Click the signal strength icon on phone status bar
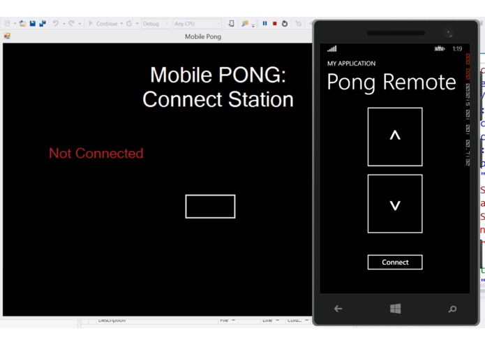The width and height of the screenshot is (485, 345). click(x=332, y=49)
